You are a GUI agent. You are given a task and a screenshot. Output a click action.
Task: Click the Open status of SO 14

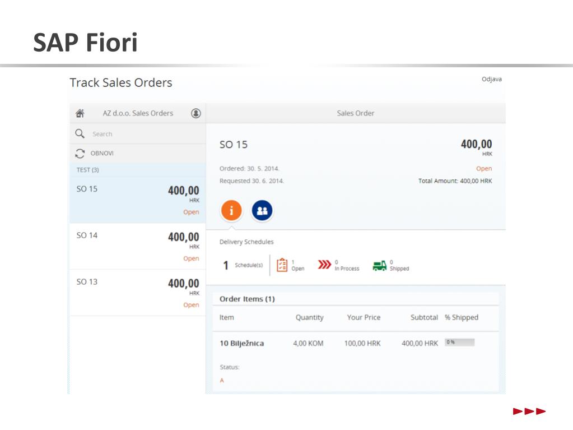click(x=191, y=258)
